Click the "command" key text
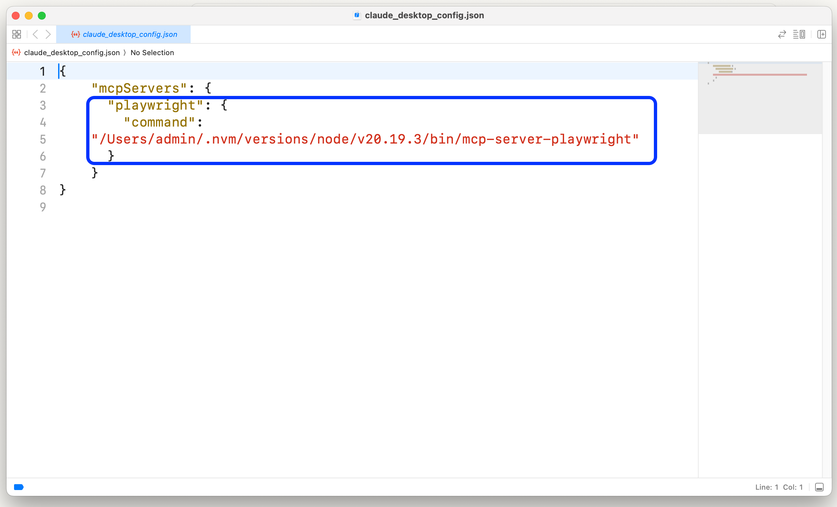Image resolution: width=837 pixels, height=507 pixels. 159,122
